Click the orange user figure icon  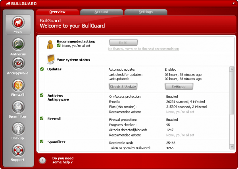50,45
